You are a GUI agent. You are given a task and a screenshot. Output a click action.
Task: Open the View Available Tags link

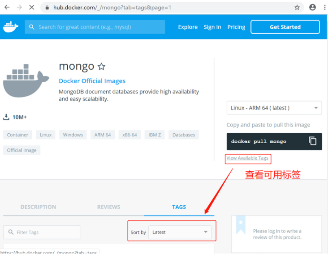(247, 158)
